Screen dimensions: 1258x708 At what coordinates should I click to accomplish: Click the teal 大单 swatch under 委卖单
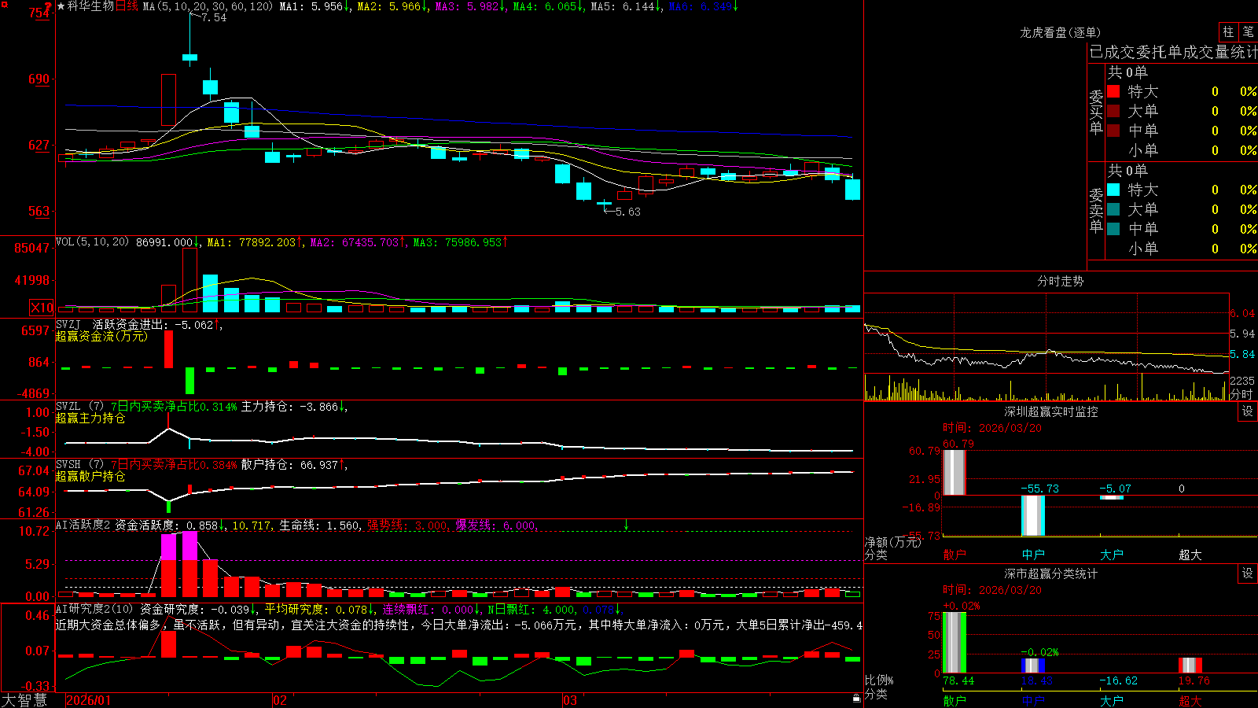(1113, 209)
